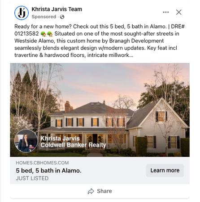200x202 pixels.
Task: Open the HOMES.CBHOMES.COM link
Action: 42,163
